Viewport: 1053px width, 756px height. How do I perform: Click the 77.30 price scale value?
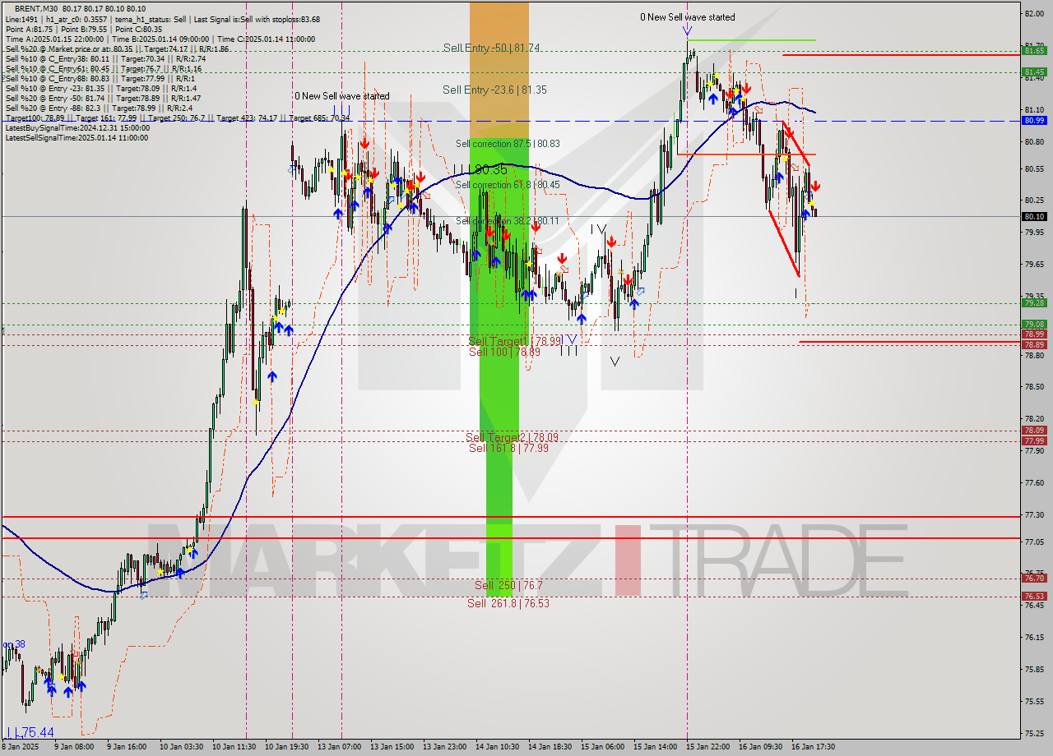(1033, 514)
